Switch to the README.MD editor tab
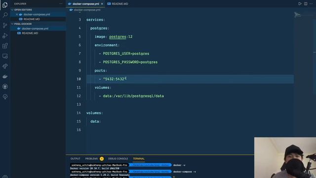This screenshot has width=316, height=178. click(118, 4)
